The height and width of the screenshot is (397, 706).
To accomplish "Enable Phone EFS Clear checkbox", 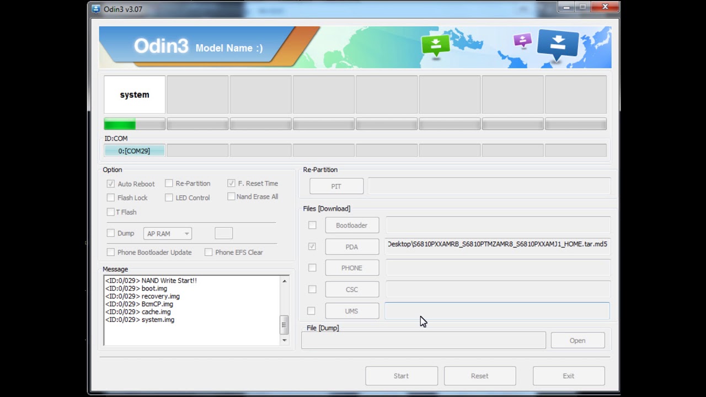I will tap(208, 252).
